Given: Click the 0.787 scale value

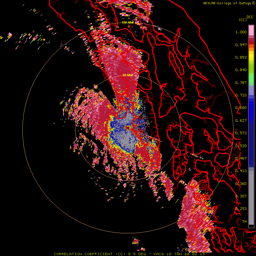Looking at the screenshot, I should click(x=241, y=82).
